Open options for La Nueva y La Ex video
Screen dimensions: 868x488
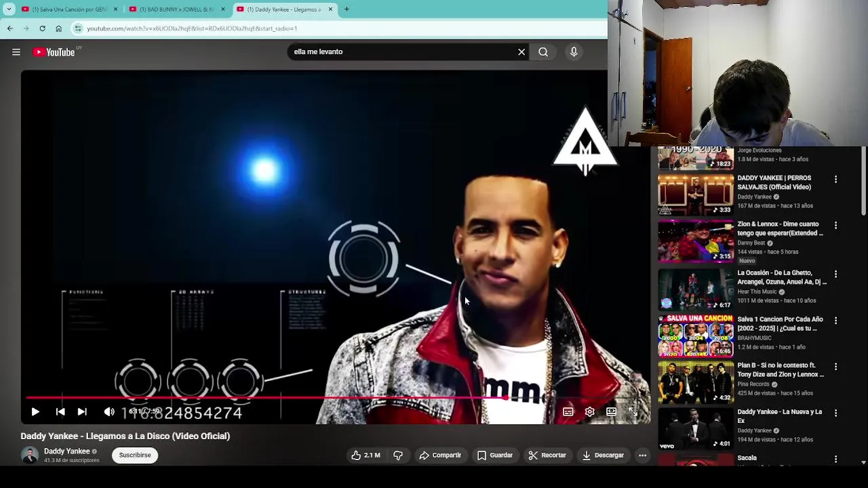(x=835, y=412)
